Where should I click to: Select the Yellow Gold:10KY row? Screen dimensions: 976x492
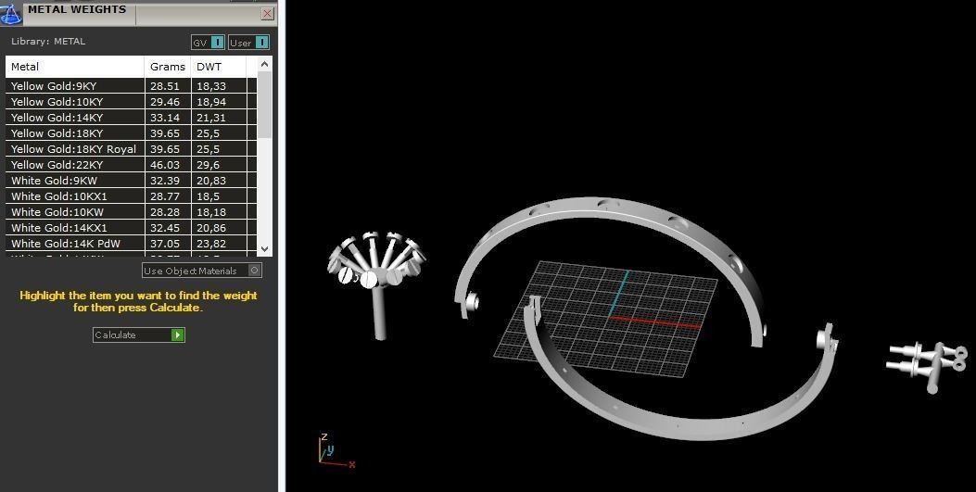pos(132,101)
